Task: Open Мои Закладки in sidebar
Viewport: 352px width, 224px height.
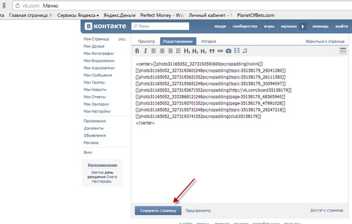Action: click(96, 104)
